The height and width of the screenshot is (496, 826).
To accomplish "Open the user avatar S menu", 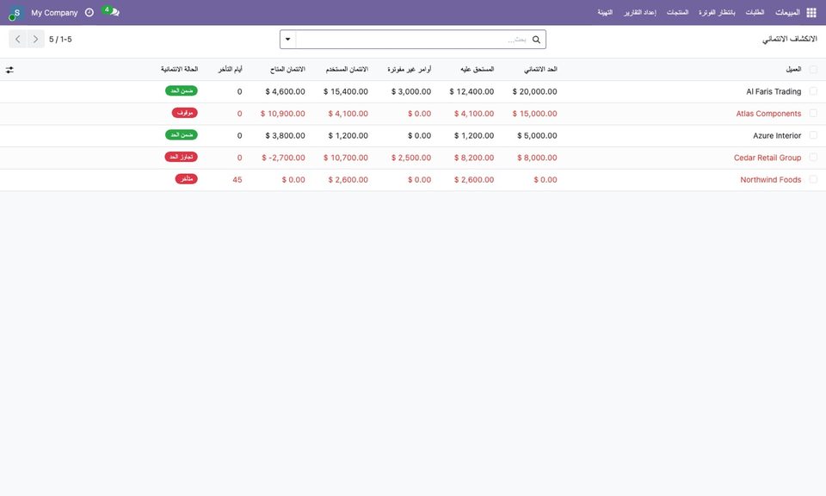I will click(15, 13).
